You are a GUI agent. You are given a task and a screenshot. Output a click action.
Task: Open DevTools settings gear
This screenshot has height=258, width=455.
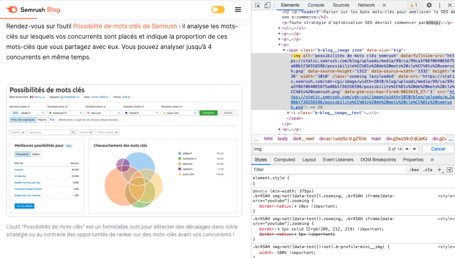(429, 5)
